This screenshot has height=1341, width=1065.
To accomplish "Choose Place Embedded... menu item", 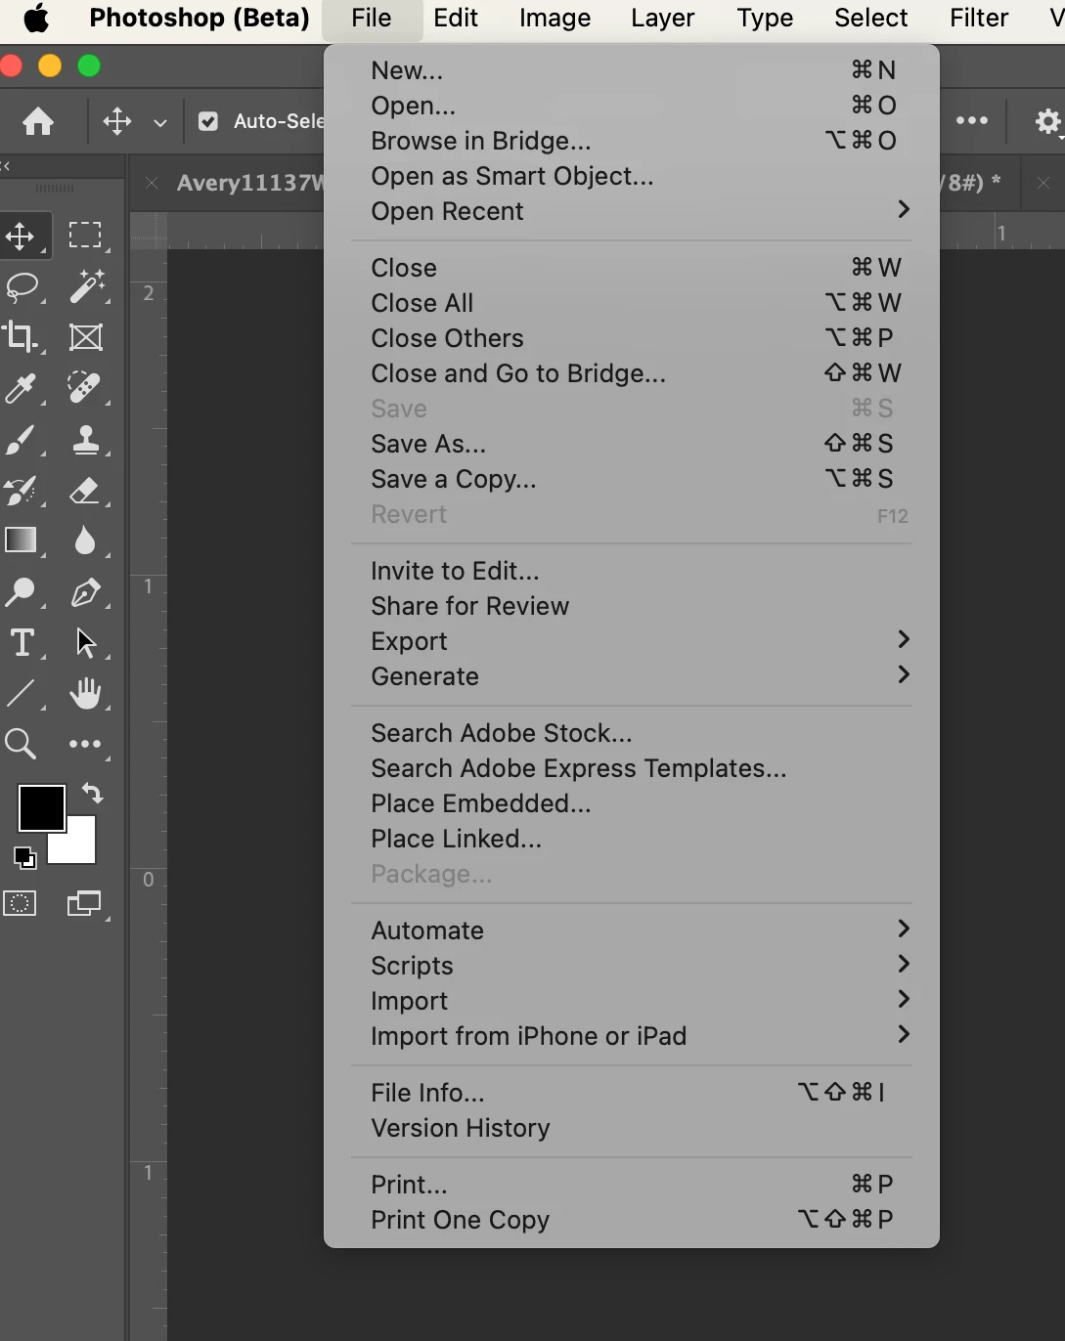I will (632, 803).
